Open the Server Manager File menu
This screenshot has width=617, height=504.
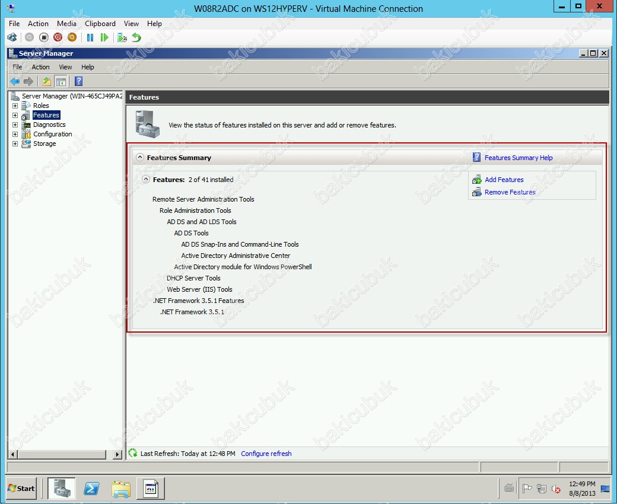[x=17, y=67]
